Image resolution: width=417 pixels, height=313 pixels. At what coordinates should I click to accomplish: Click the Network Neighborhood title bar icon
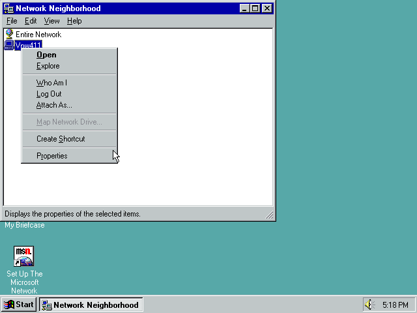click(8, 8)
